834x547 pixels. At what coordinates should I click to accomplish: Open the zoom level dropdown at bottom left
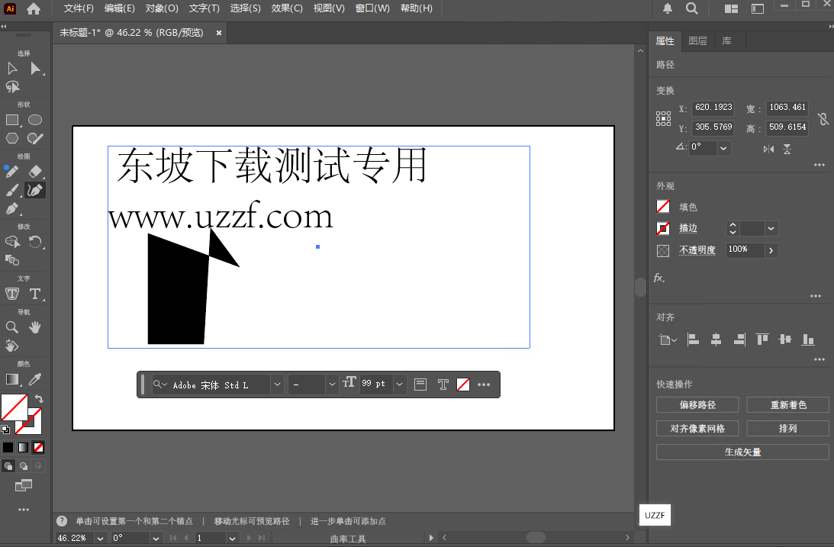point(99,538)
